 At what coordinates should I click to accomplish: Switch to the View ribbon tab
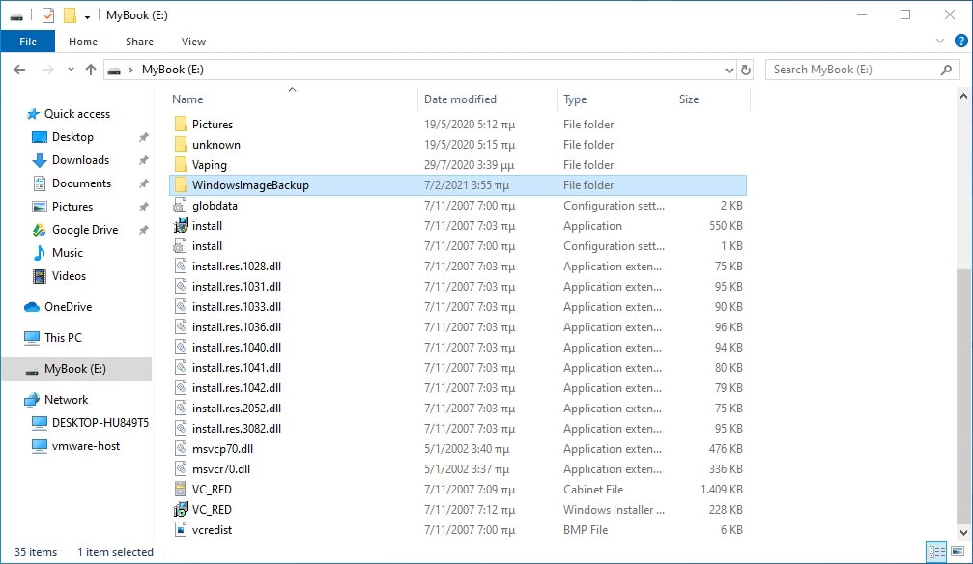coord(193,42)
